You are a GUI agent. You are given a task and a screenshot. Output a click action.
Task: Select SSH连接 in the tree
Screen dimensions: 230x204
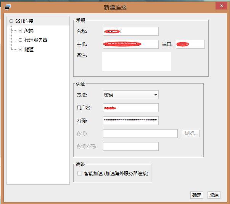24,21
